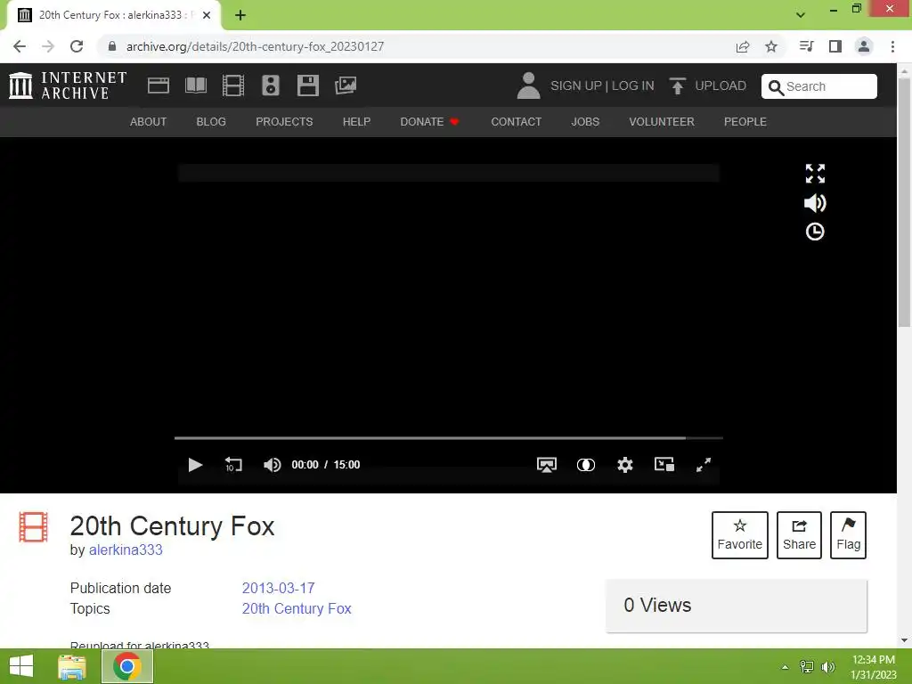Toggle the captions/contrast circle icon
Image resolution: width=912 pixels, height=684 pixels.
click(x=586, y=465)
